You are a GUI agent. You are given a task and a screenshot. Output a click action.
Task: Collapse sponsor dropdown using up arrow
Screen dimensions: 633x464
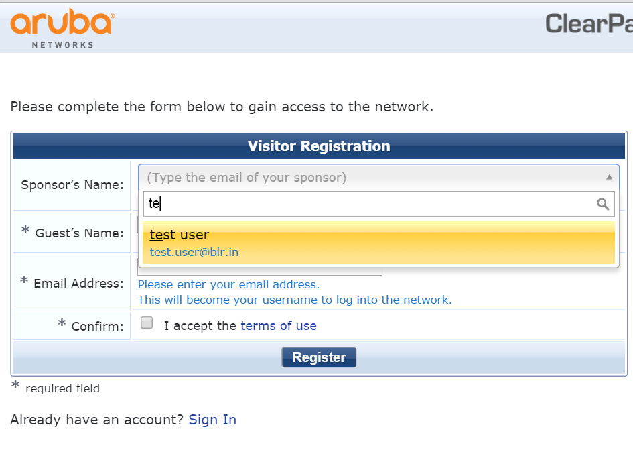[609, 177]
